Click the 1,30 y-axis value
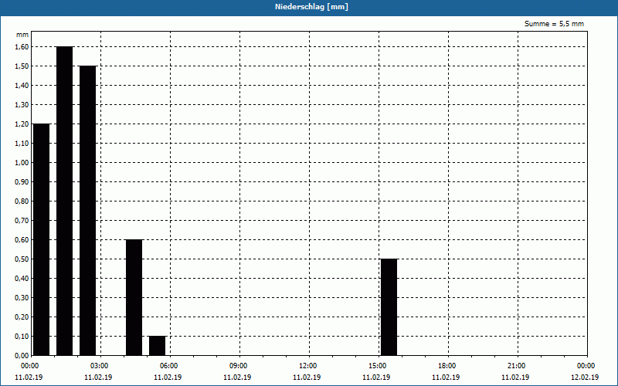 coord(22,105)
